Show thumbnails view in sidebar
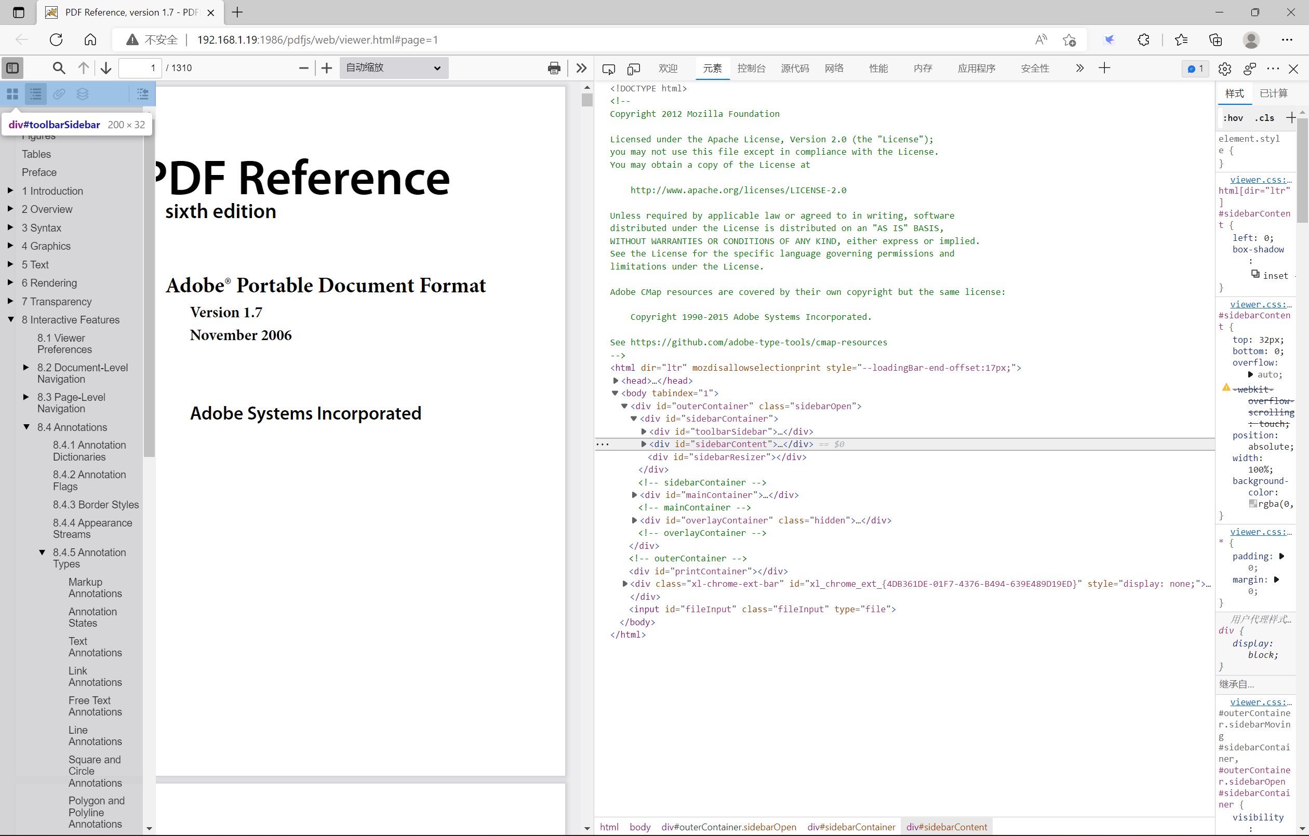Viewport: 1309px width, 836px height. 12,94
